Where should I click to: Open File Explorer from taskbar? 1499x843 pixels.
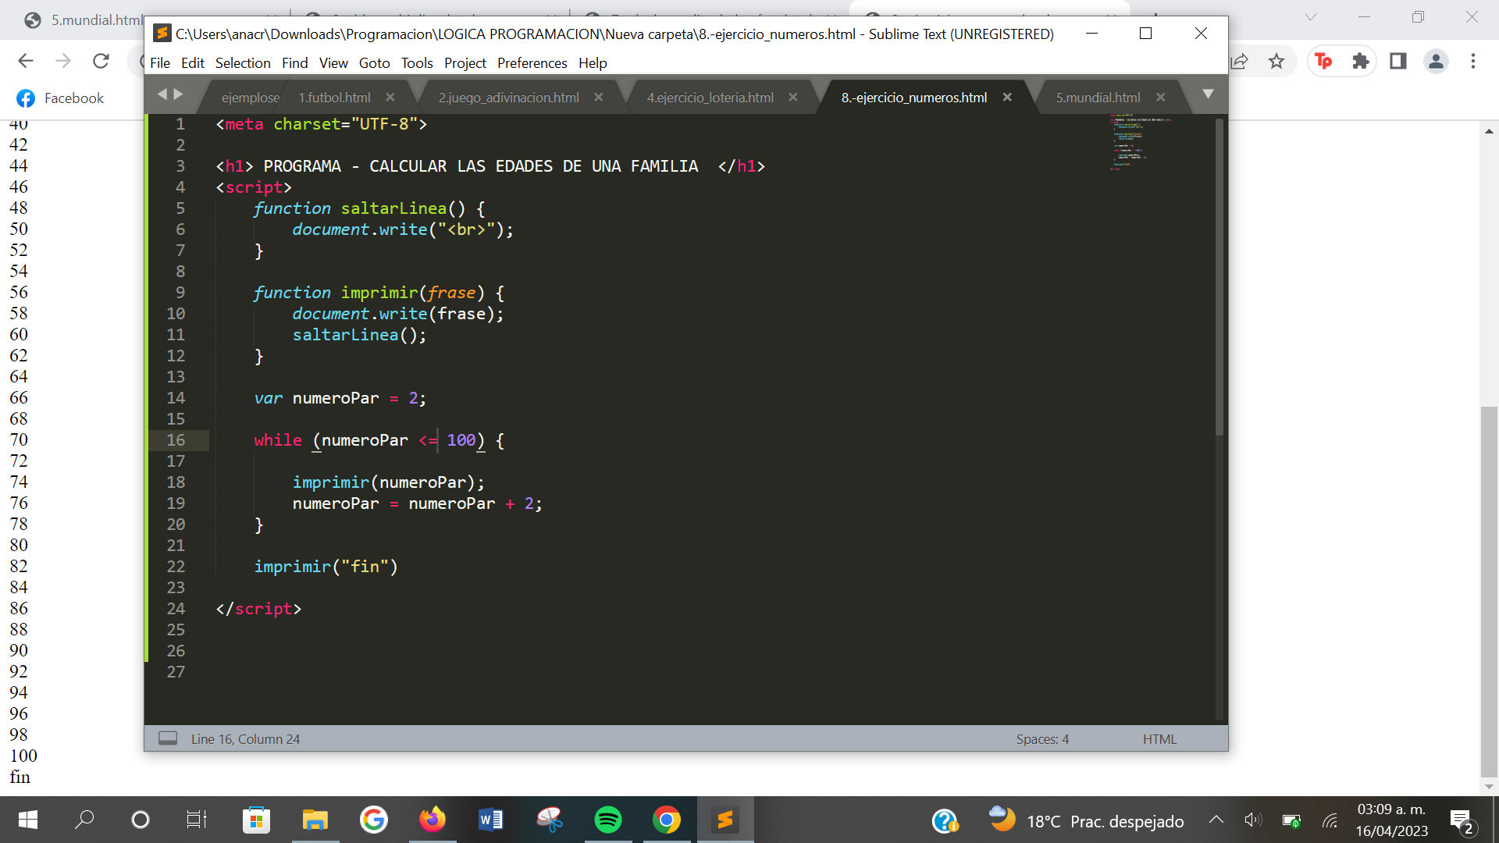click(x=315, y=820)
